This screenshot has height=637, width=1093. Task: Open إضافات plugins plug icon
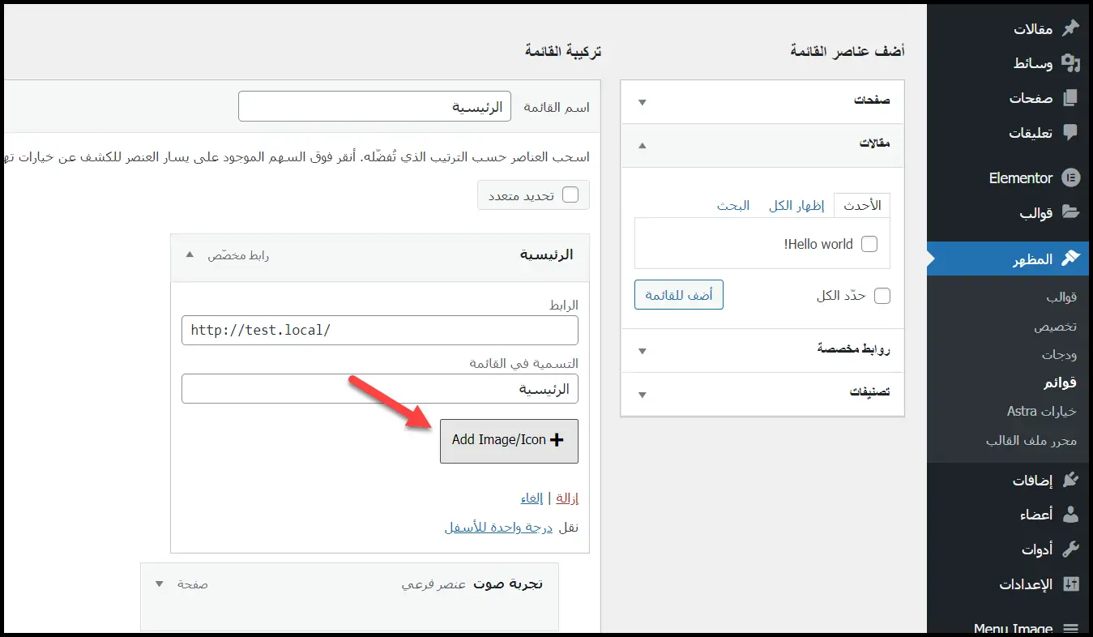point(1071,479)
